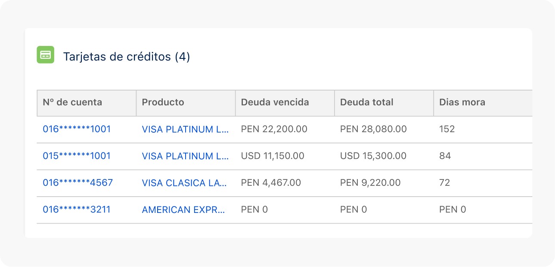Open account link 015*******1001
This screenshot has height=267, width=555.
(77, 156)
